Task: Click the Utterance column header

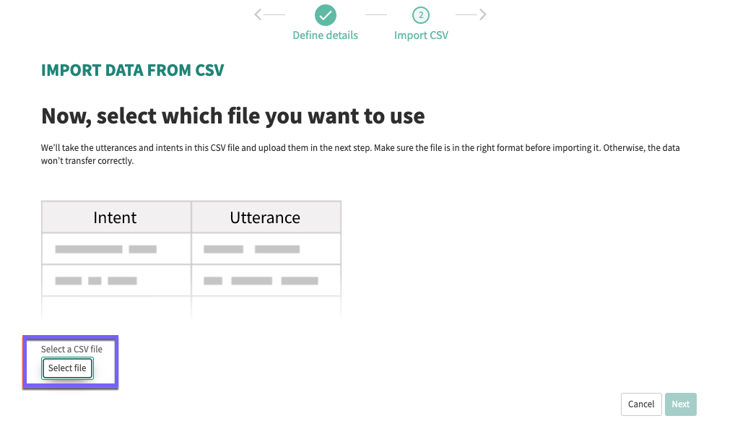Action: click(x=266, y=217)
